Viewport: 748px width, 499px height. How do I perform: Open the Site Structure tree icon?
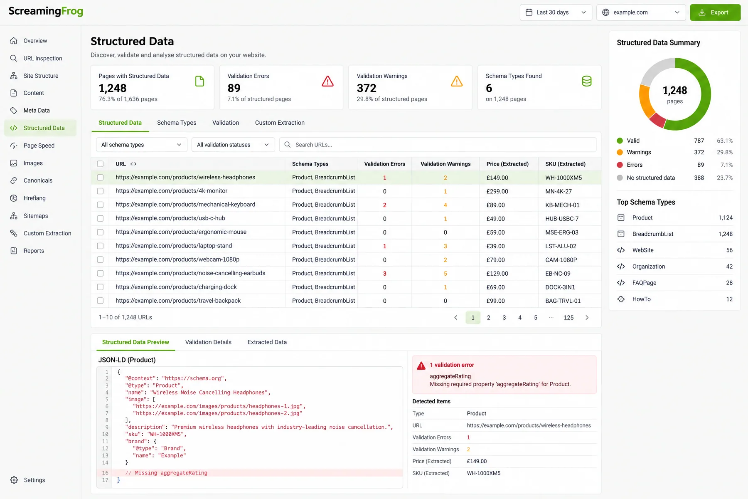pyautogui.click(x=14, y=76)
